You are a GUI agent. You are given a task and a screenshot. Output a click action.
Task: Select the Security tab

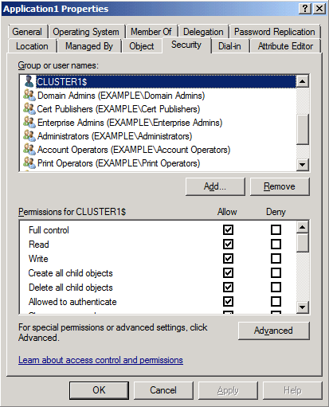coord(186,45)
